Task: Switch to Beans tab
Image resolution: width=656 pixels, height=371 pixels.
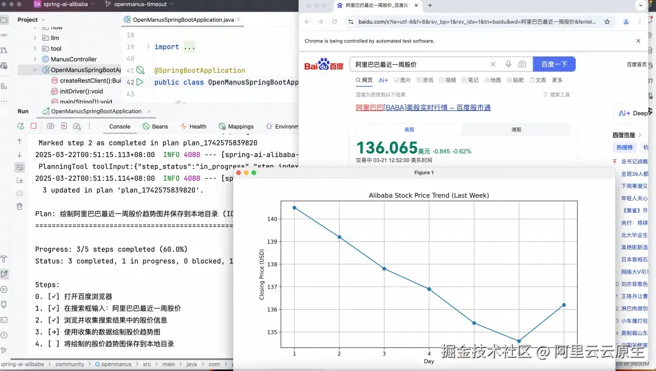Action: [155, 127]
